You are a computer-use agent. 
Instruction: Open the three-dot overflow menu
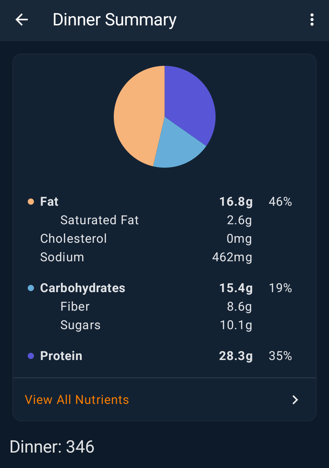(x=312, y=20)
